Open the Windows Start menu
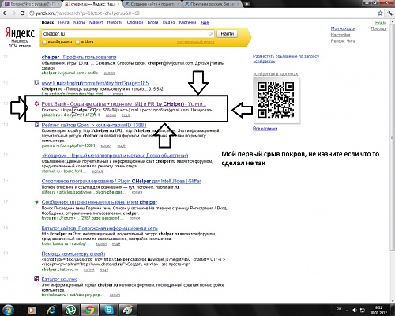 click(8, 310)
